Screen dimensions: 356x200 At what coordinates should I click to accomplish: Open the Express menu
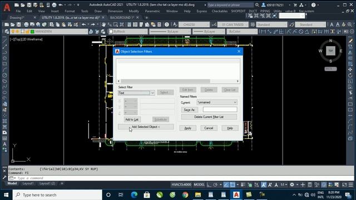click(201, 11)
